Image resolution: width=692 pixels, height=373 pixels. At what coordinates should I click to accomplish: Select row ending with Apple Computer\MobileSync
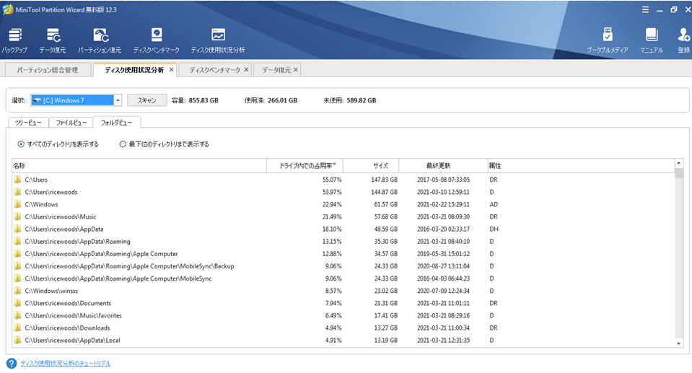(343, 278)
